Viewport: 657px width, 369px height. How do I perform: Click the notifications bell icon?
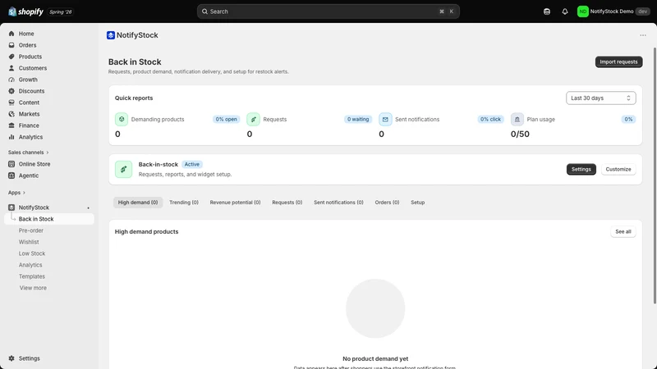[x=565, y=11]
